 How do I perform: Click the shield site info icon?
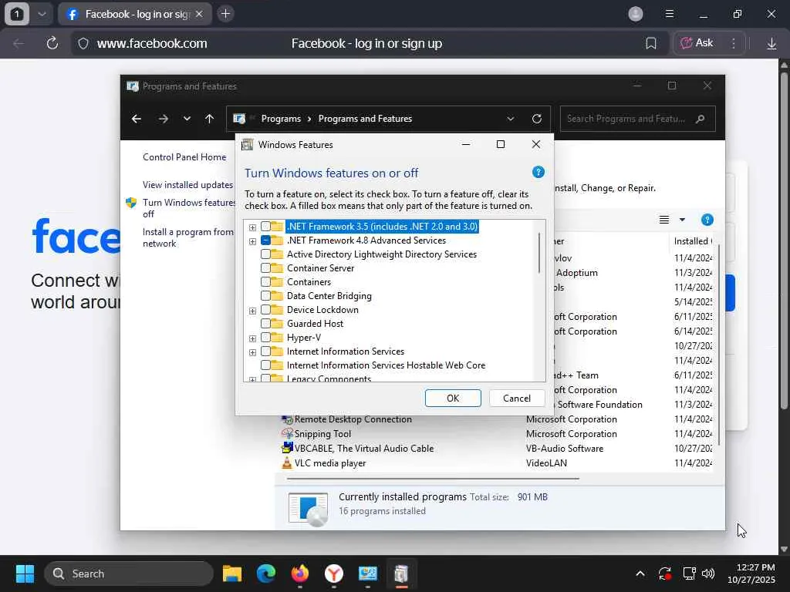83,44
